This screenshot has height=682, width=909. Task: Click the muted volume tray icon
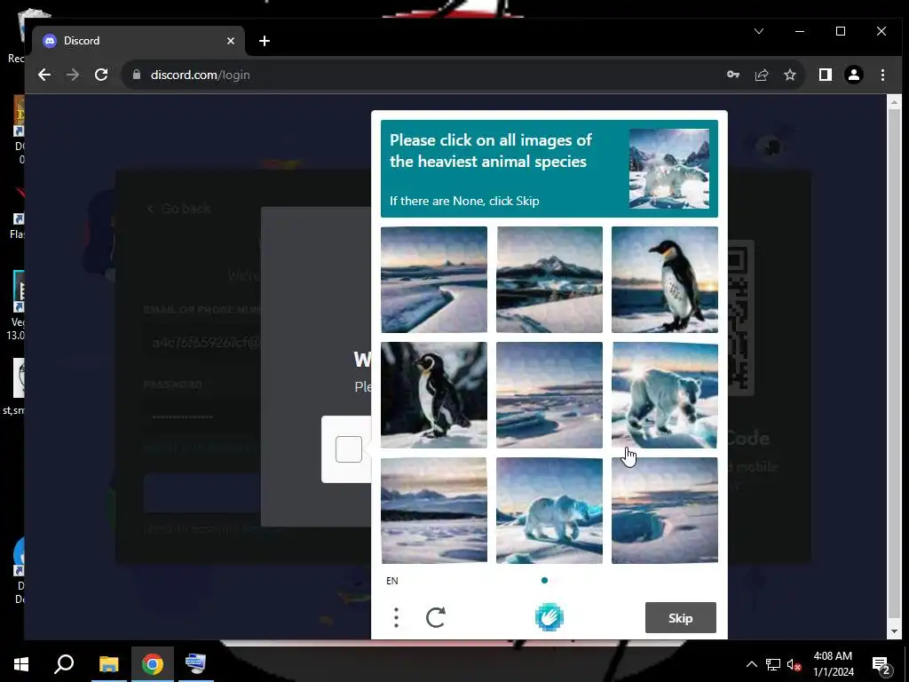794,664
